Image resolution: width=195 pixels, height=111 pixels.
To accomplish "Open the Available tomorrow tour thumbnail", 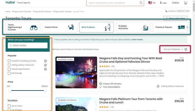I will point(76,104).
